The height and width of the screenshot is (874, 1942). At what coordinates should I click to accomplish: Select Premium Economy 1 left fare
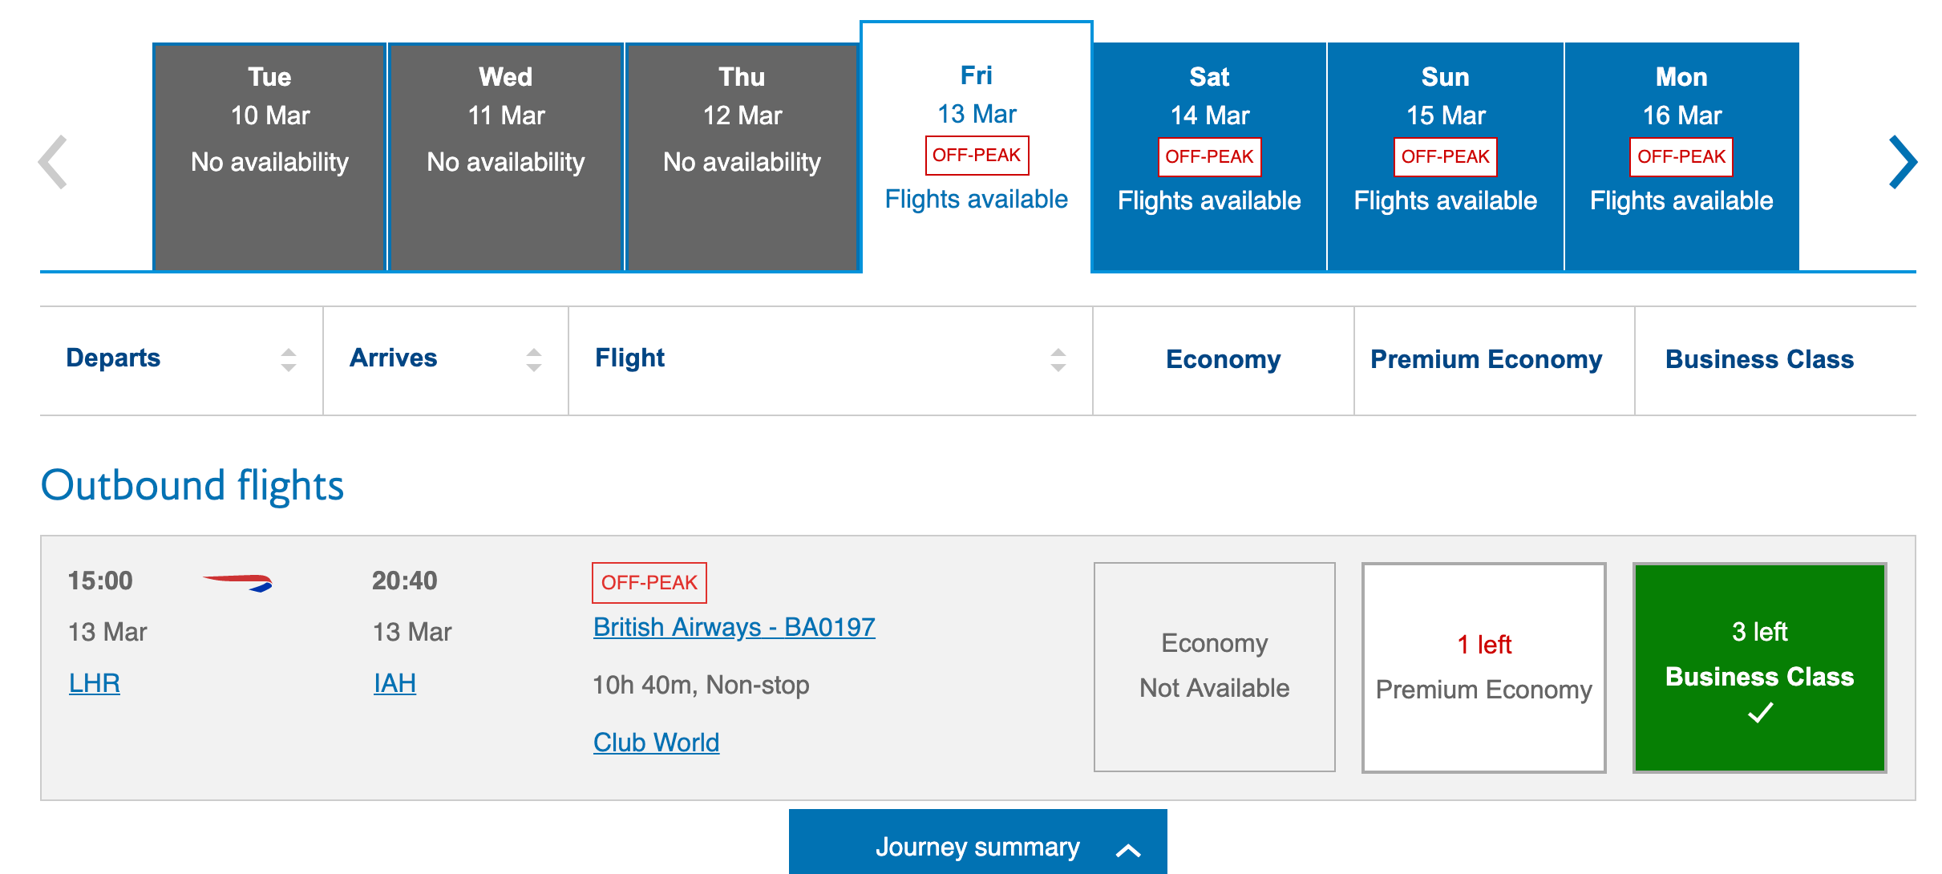[1483, 667]
